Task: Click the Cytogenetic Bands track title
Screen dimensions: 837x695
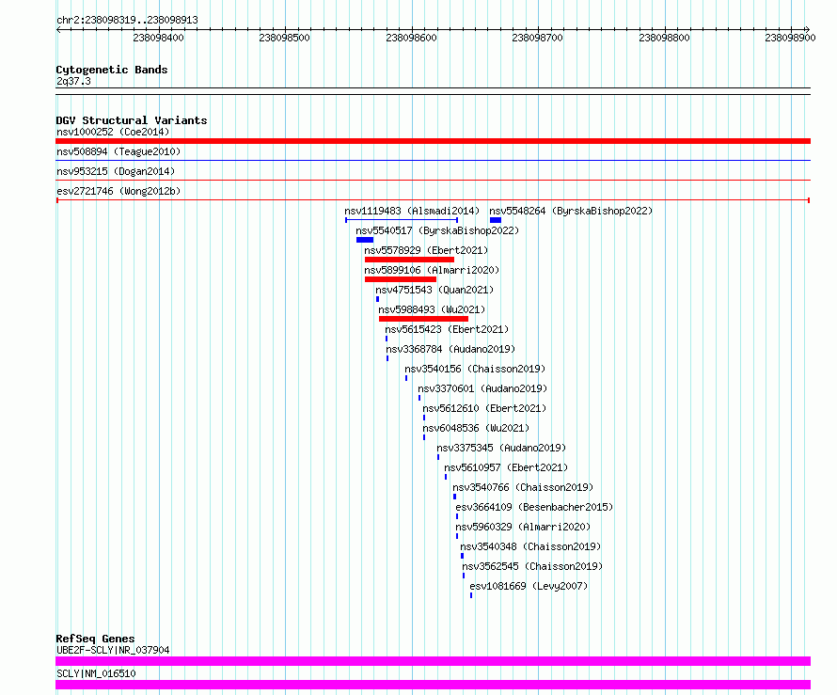Action: (x=112, y=70)
